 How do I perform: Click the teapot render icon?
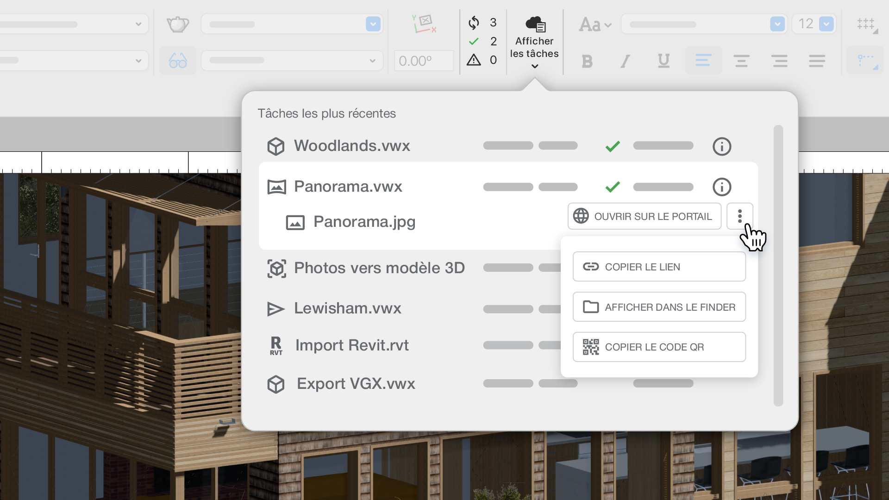[177, 24]
